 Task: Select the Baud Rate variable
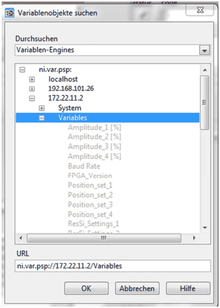click(84, 166)
